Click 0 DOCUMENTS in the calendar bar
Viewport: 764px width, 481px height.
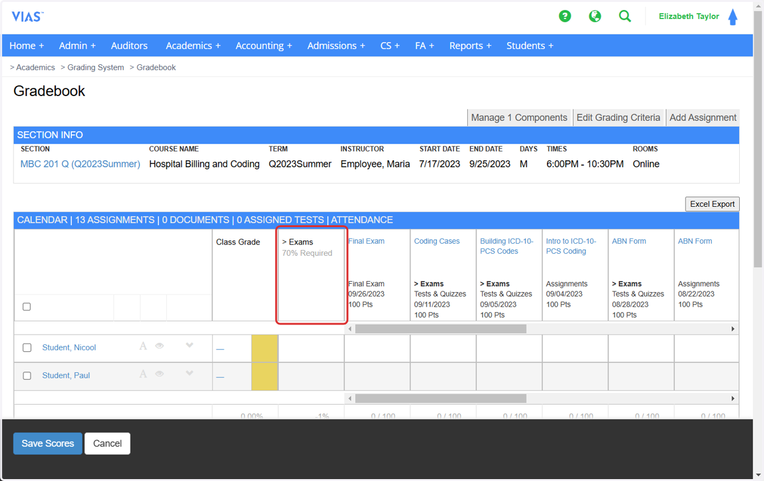pyautogui.click(x=195, y=220)
